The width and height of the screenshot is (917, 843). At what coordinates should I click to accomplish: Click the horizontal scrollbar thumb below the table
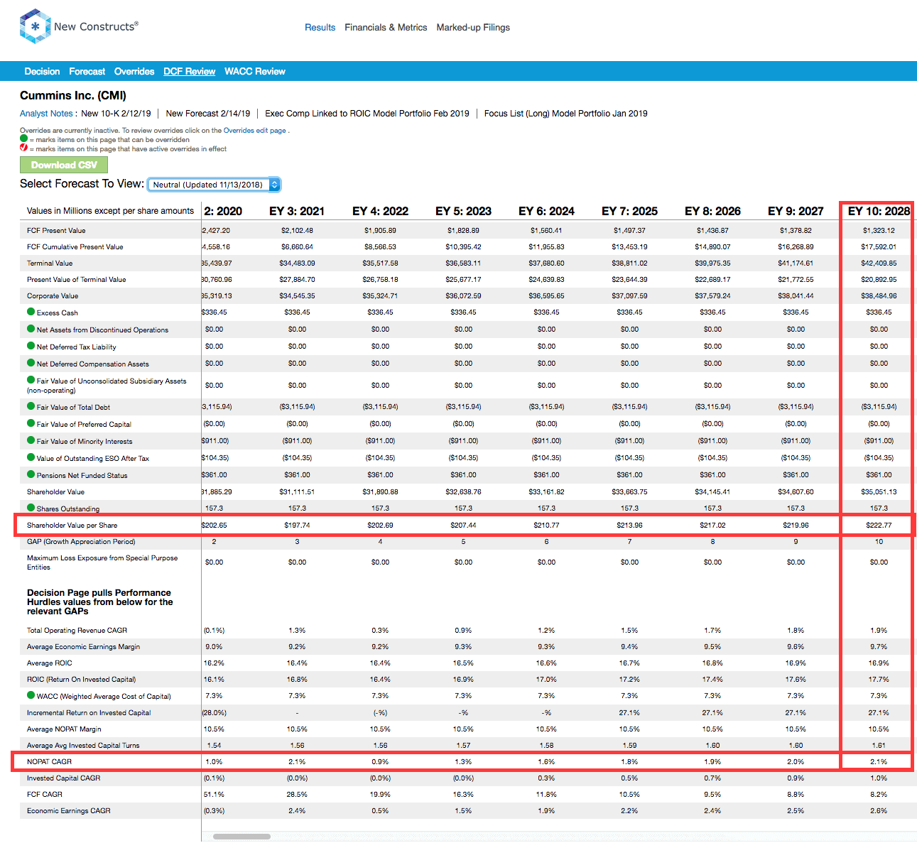242,837
